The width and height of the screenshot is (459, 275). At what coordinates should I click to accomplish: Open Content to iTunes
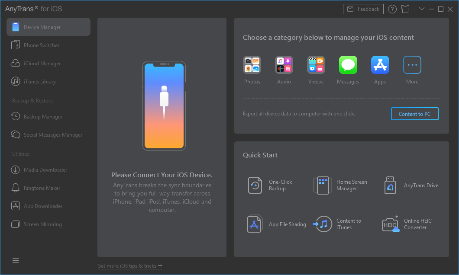click(337, 224)
